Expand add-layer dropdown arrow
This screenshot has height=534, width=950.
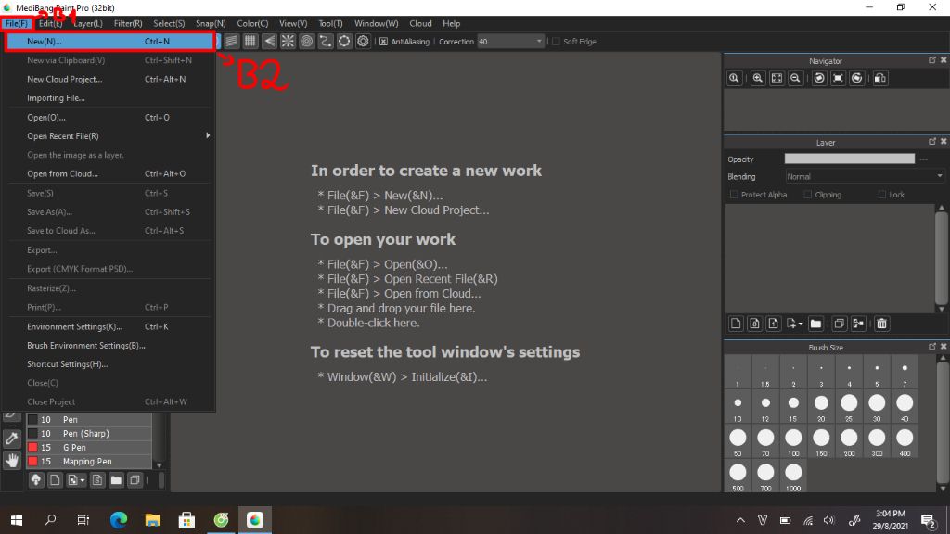[x=801, y=324]
